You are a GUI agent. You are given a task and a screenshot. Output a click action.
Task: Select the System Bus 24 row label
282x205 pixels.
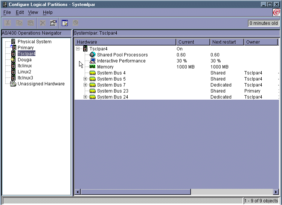click(113, 97)
